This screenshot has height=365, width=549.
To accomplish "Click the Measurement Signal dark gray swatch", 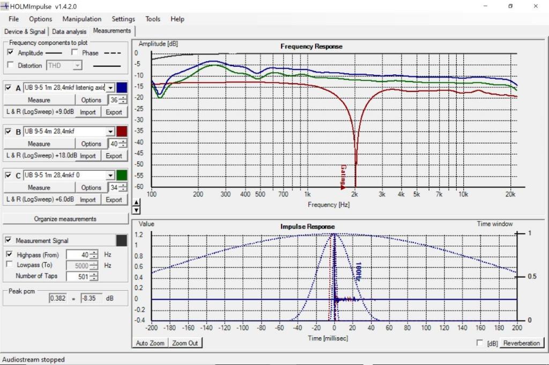I will (x=122, y=240).
